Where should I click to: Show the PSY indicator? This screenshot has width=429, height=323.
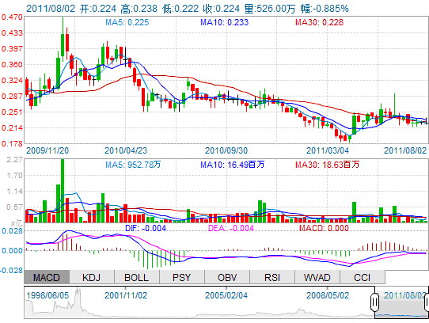point(182,277)
